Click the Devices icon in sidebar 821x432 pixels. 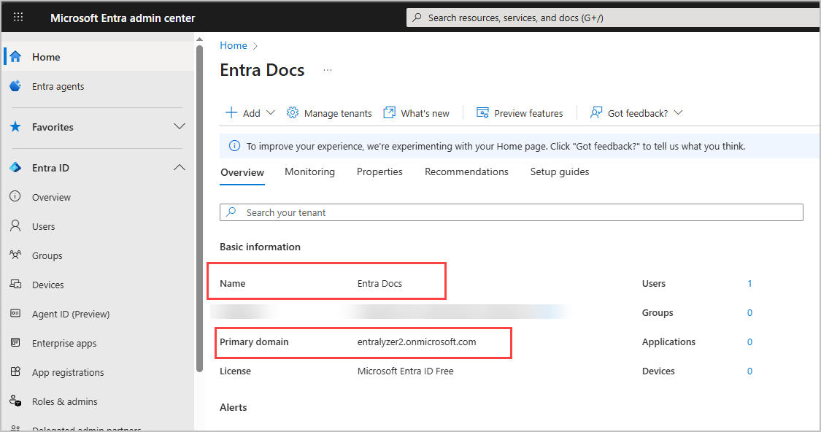coord(15,285)
